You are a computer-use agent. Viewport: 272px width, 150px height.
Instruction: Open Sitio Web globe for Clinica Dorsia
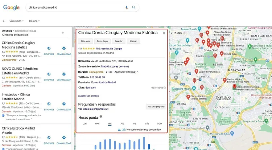(x=49, y=48)
